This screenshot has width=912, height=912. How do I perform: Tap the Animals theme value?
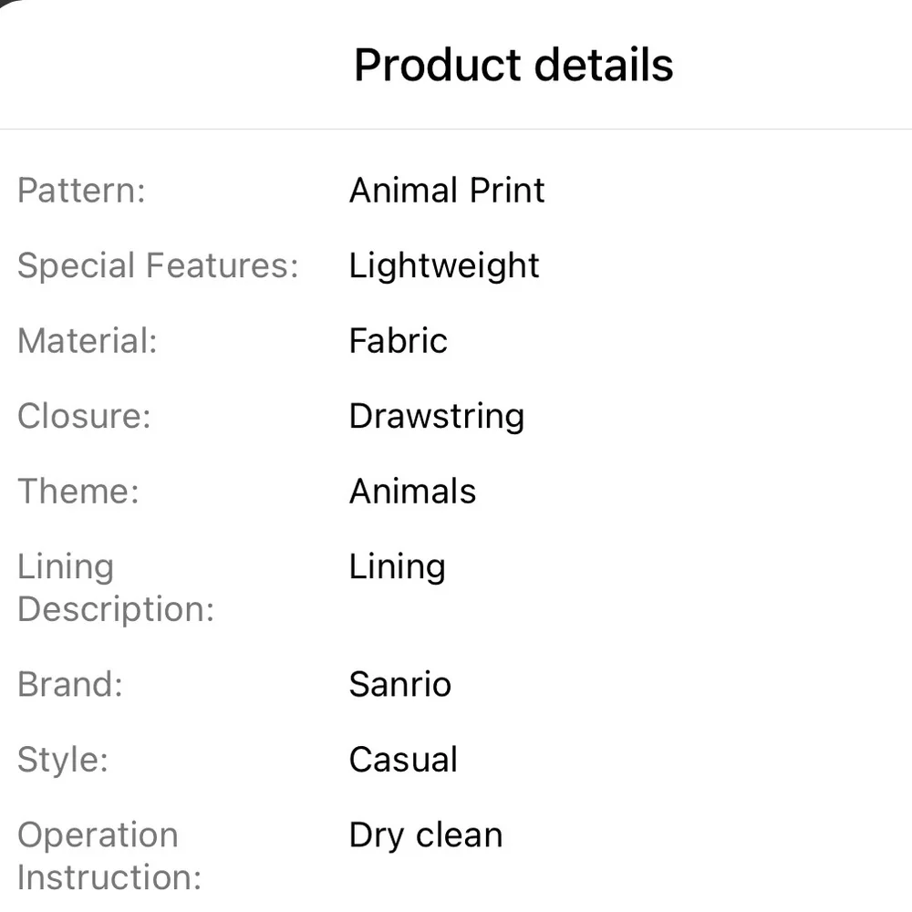coord(413,491)
